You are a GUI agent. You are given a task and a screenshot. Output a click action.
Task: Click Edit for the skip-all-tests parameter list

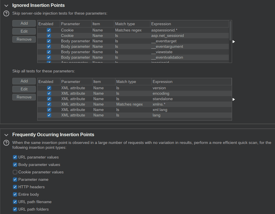24,89
